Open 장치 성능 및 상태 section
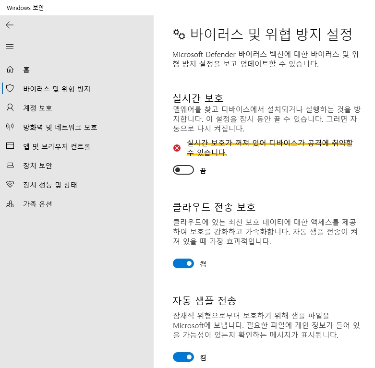 click(50, 185)
